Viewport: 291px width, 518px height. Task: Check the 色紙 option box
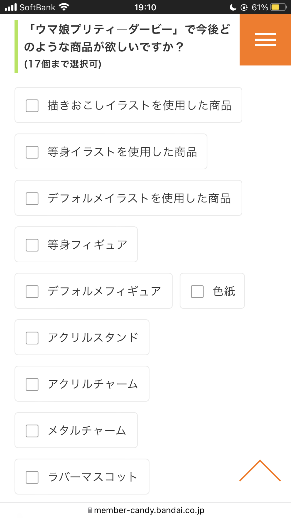197,291
